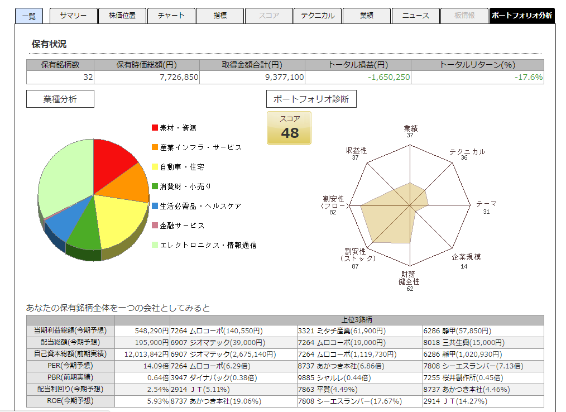Image resolution: width=566 pixels, height=412 pixels.
Task: Click the yellow 自動車・住宅 legend swatch
Action: tap(155, 166)
